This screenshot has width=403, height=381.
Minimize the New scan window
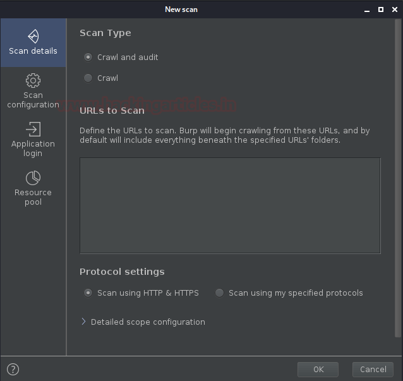pos(366,9)
